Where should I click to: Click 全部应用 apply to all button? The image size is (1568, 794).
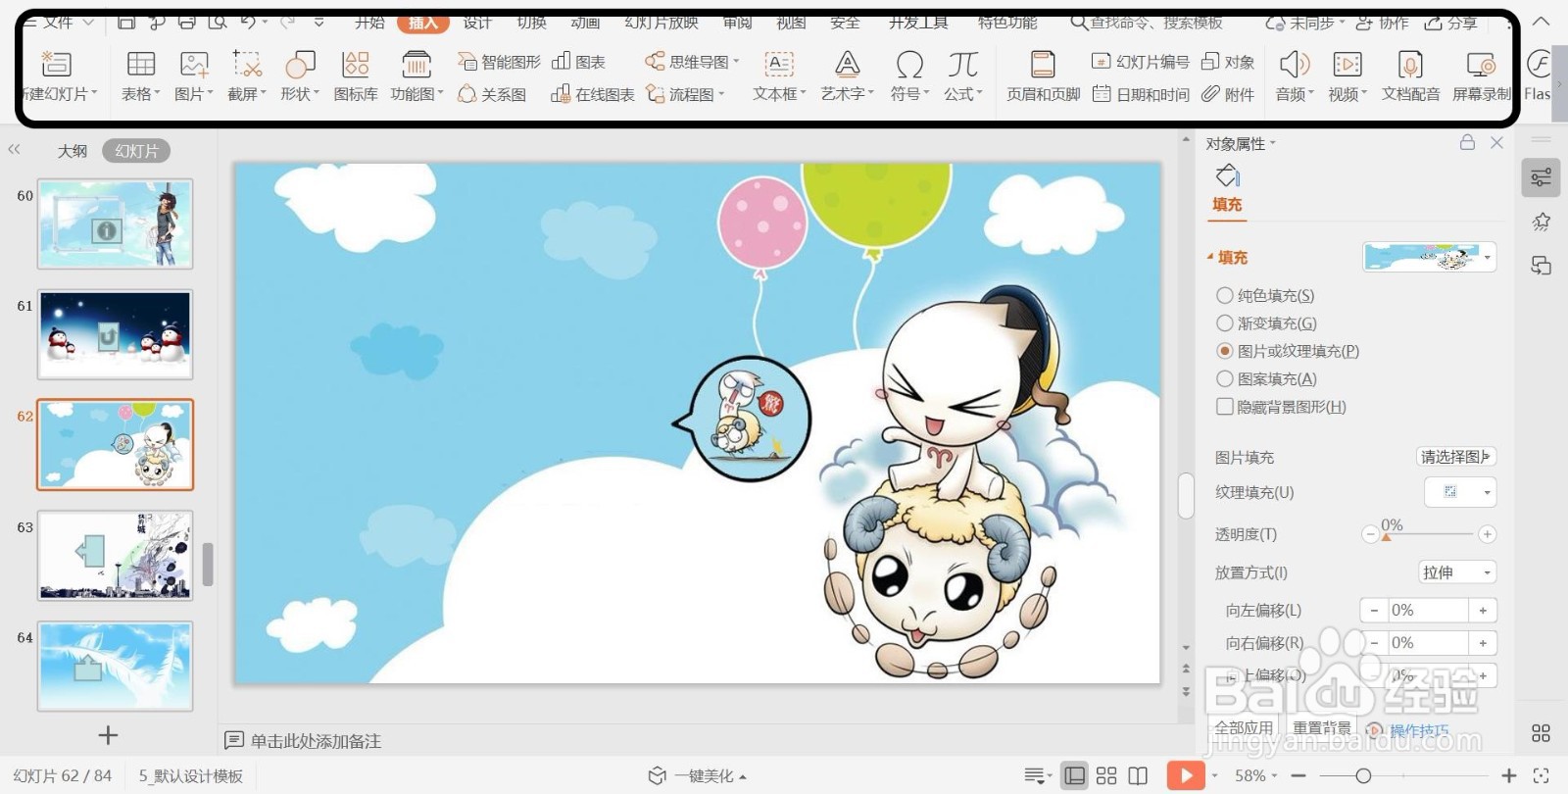tap(1244, 727)
